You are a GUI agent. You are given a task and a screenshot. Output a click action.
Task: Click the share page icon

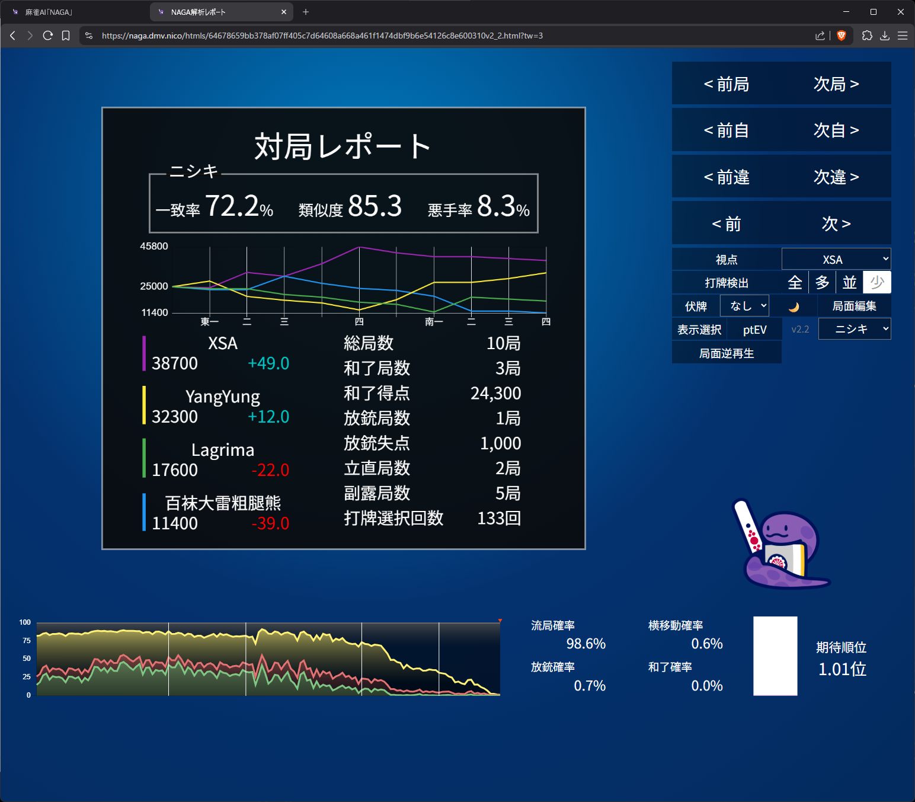(x=820, y=36)
